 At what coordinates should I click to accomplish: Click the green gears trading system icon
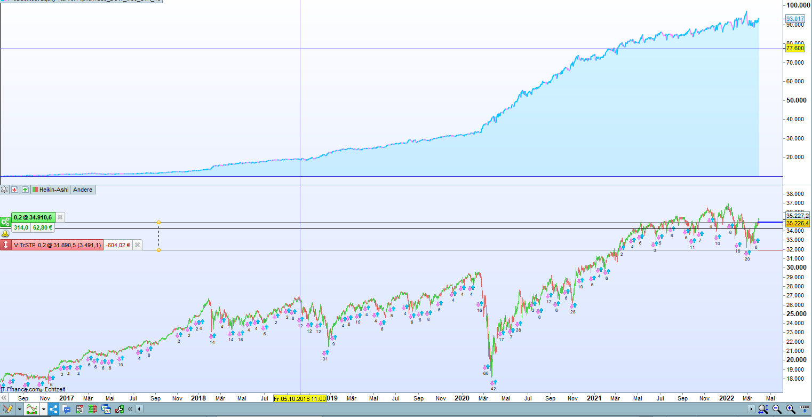pos(5,221)
